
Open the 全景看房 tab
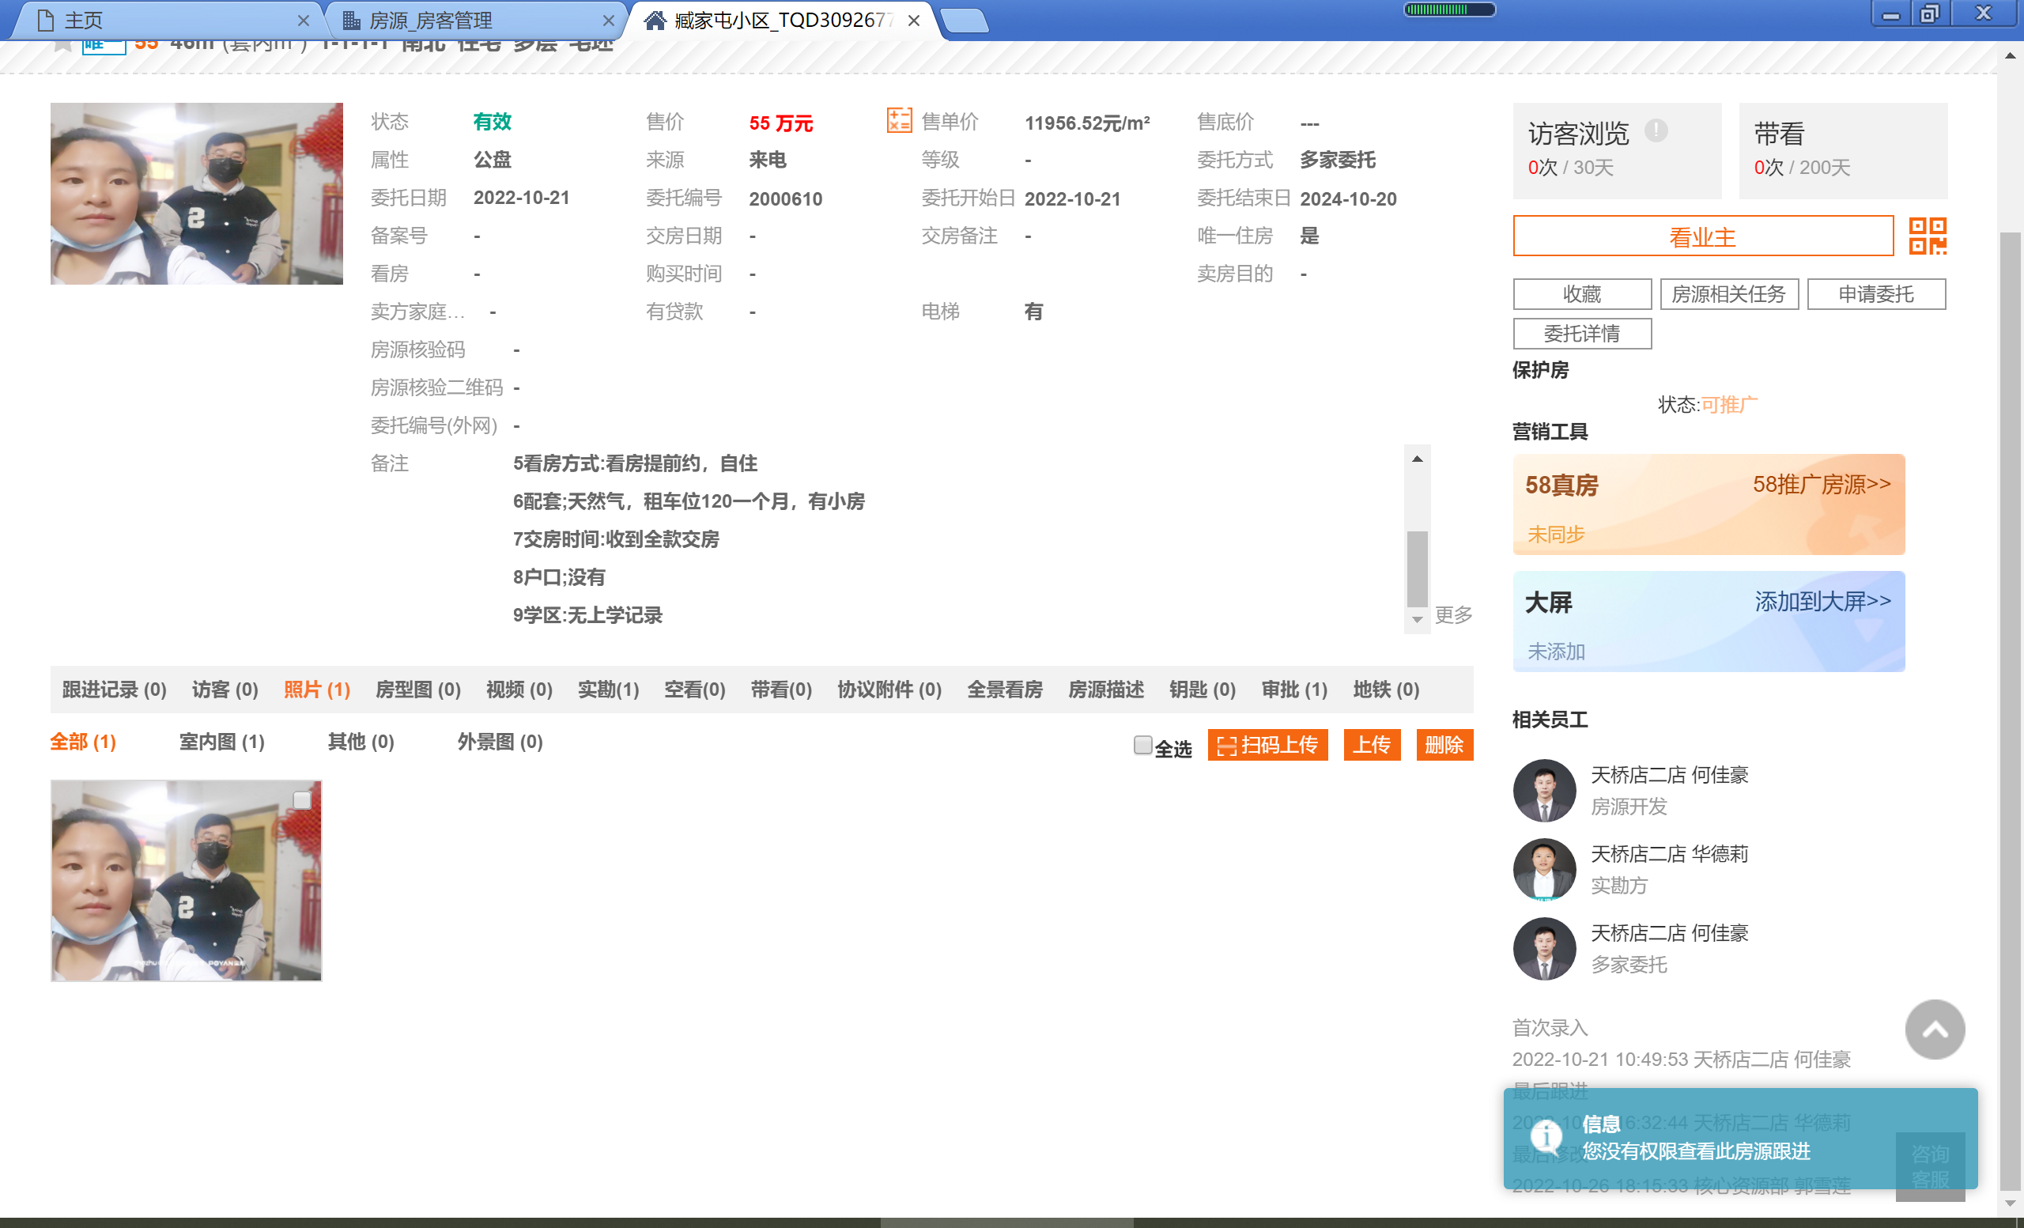pyautogui.click(x=1005, y=690)
